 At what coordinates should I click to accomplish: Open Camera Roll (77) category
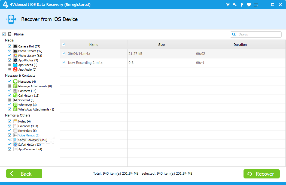click(x=29, y=46)
